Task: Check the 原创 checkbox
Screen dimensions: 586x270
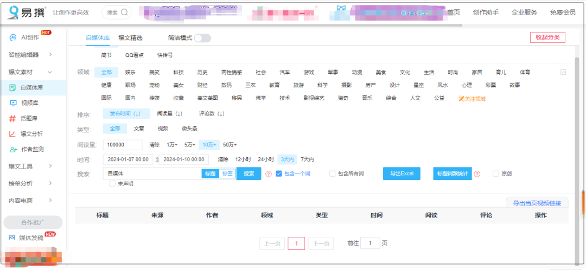Action: [496, 173]
